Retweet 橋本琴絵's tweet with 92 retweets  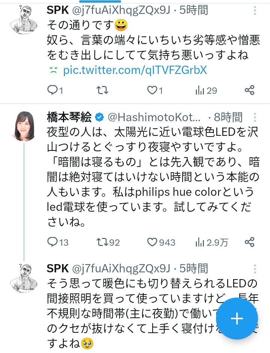pyautogui.click(x=102, y=242)
